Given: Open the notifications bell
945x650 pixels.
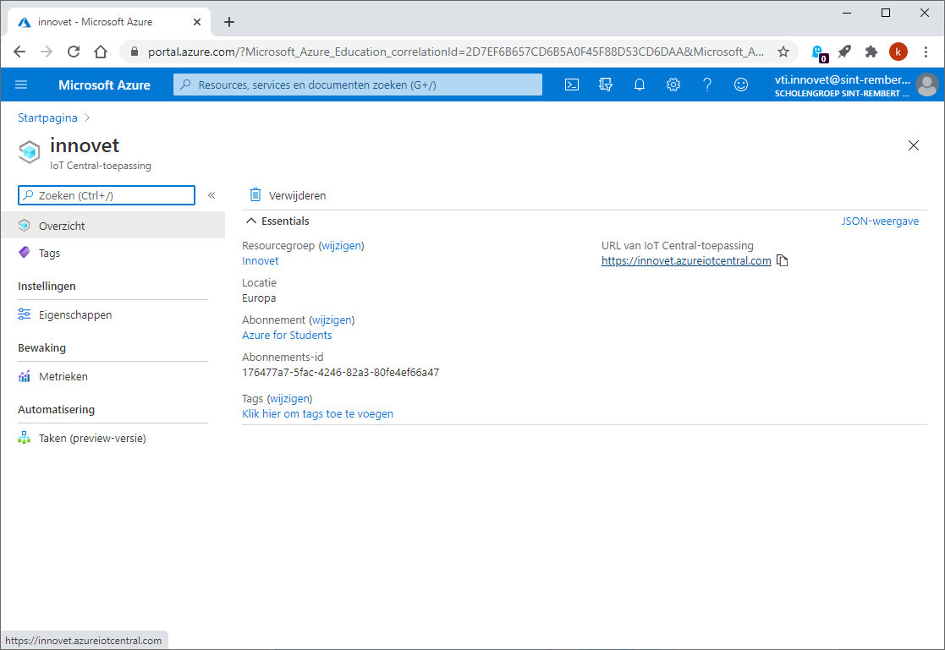Looking at the screenshot, I should (x=640, y=85).
